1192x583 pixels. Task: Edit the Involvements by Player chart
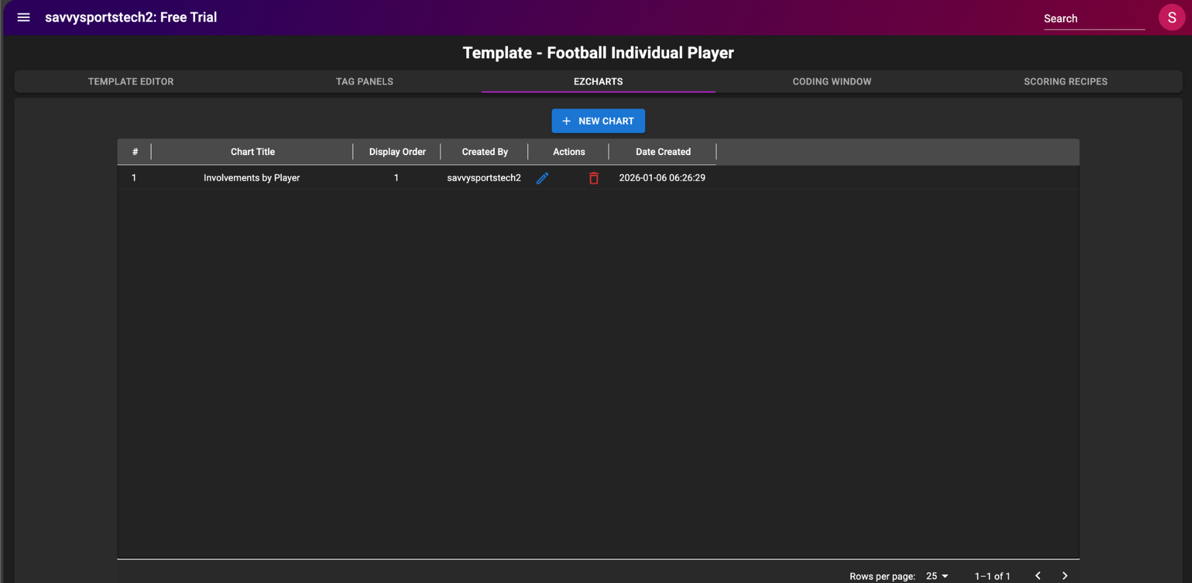click(x=542, y=178)
